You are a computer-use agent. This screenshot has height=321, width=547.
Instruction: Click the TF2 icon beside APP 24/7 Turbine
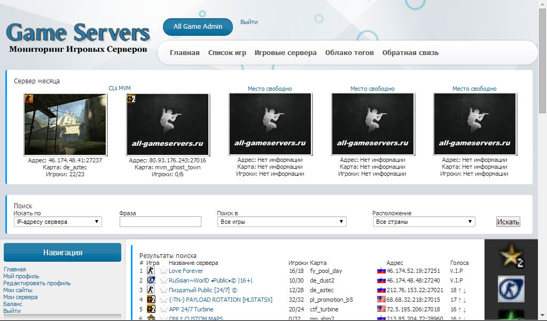point(151,309)
